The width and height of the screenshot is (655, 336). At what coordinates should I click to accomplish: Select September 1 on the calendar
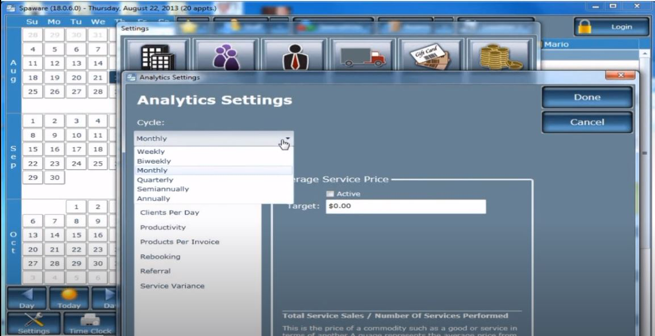coord(33,121)
